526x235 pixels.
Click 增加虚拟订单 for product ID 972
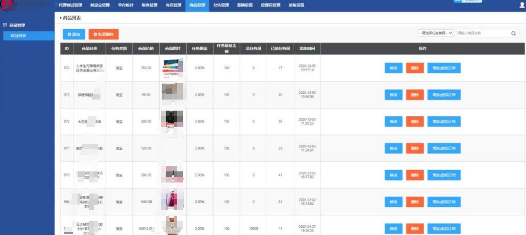pos(444,121)
